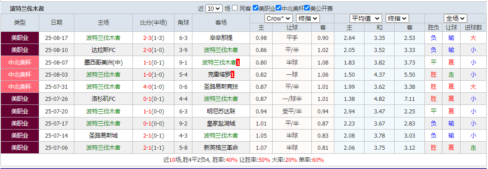The image size is (488, 169).
Task: Open the 2-1(1-1) score on 25-07-06
Action: (x=154, y=147)
